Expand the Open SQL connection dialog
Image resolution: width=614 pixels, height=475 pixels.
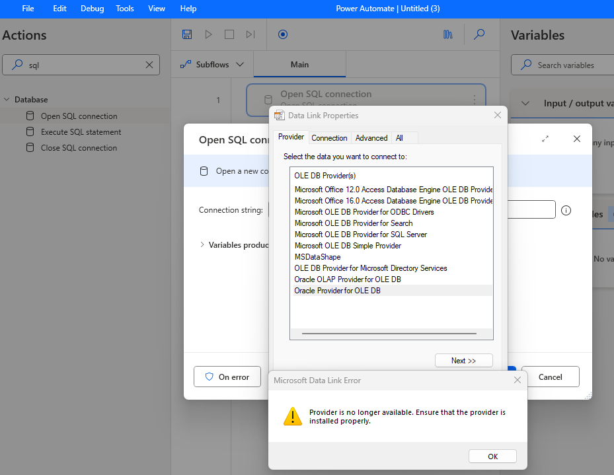[545, 139]
